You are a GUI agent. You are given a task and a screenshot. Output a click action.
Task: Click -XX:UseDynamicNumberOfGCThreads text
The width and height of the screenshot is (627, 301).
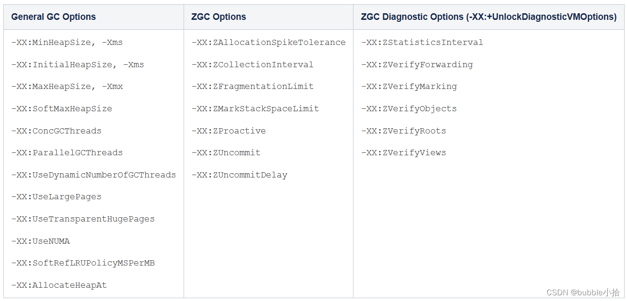(x=93, y=175)
